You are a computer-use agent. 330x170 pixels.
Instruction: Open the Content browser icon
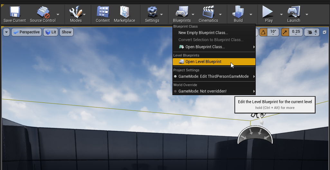click(103, 12)
